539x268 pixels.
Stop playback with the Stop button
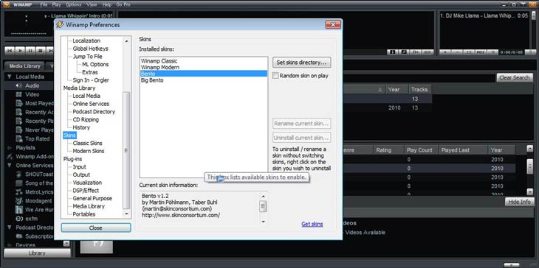[x=41, y=51]
